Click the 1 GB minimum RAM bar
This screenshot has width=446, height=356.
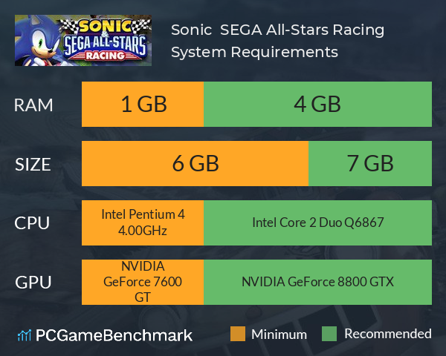coord(143,104)
